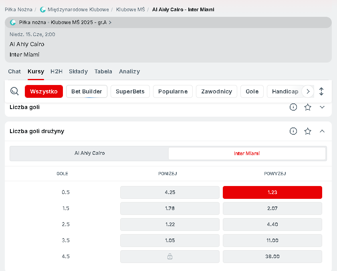Collapse the Liczba goli drużyny section
Screen dimensions: 337x271
click(x=322, y=131)
